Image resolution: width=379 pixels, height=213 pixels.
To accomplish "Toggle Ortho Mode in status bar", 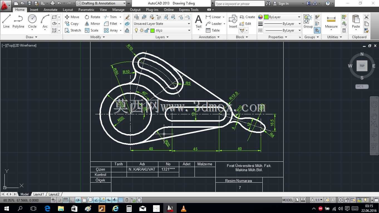I will click(x=72, y=200).
